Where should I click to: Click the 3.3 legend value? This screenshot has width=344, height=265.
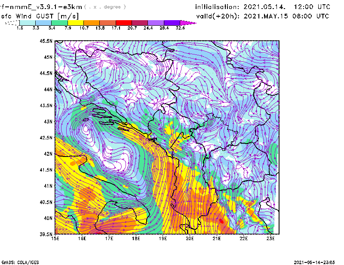tap(36, 28)
